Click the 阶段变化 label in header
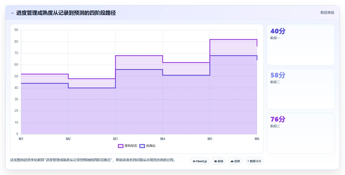 pyautogui.click(x=327, y=13)
